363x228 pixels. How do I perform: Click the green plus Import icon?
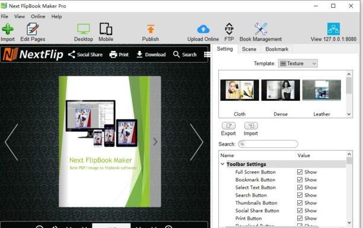pos(8,30)
